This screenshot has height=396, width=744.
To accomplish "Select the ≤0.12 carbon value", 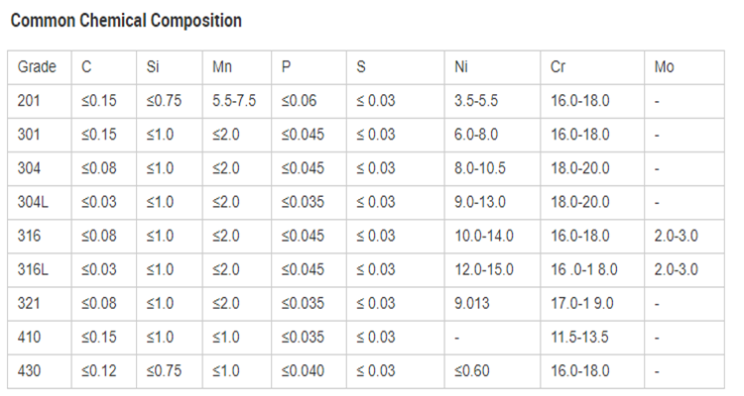I will pyautogui.click(x=99, y=370).
